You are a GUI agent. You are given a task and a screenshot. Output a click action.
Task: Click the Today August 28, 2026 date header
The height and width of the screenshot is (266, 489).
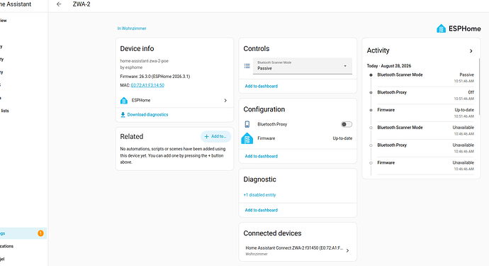coord(389,66)
